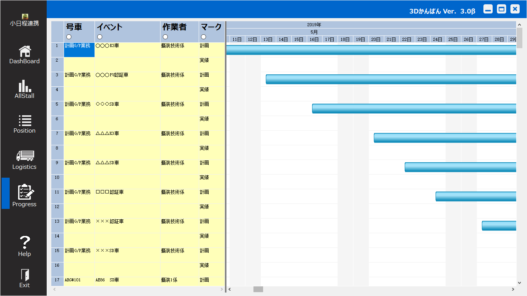Click the 20日 date column header

tap(376, 39)
